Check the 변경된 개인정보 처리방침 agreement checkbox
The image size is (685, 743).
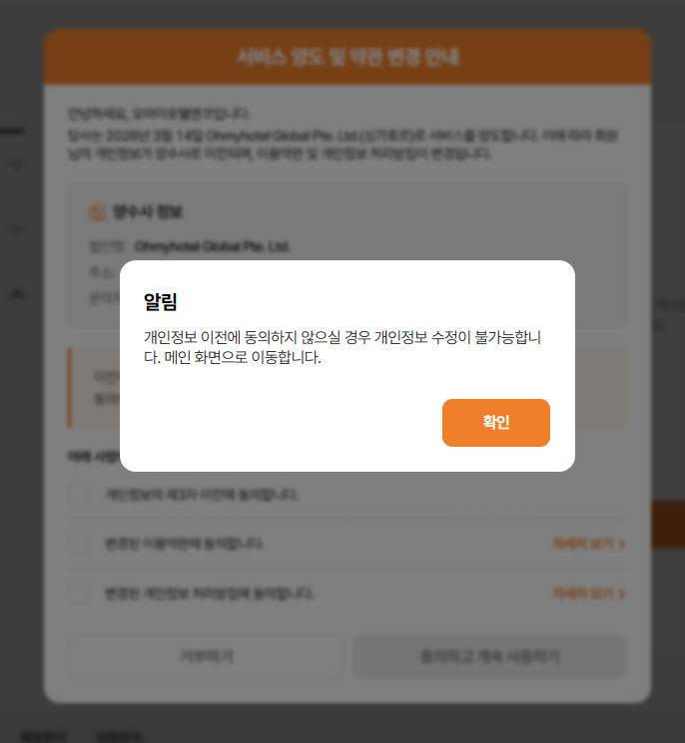point(79,593)
